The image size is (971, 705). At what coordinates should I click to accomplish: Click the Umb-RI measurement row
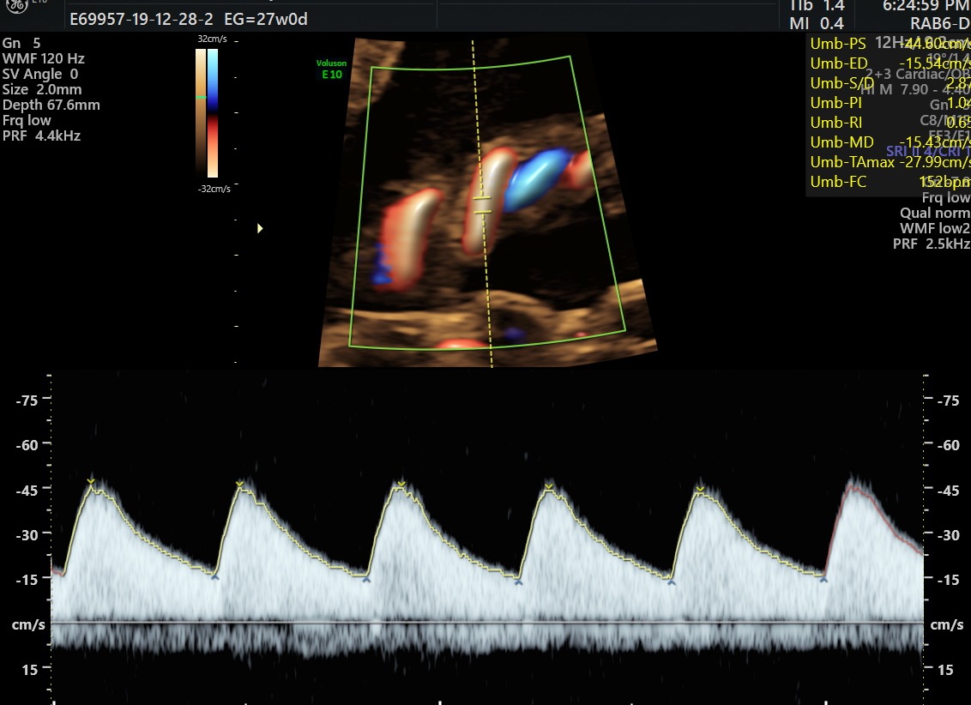[x=890, y=124]
